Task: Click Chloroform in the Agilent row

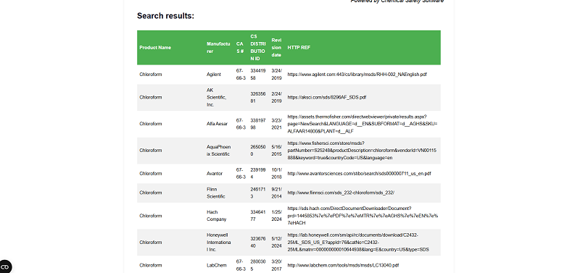Action: (x=151, y=75)
